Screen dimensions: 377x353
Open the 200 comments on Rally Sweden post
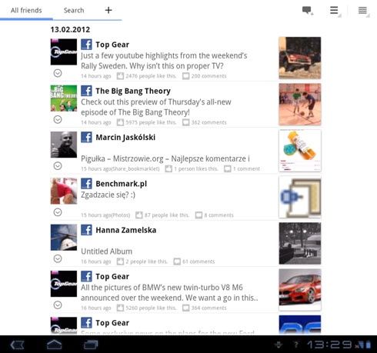[x=205, y=76]
